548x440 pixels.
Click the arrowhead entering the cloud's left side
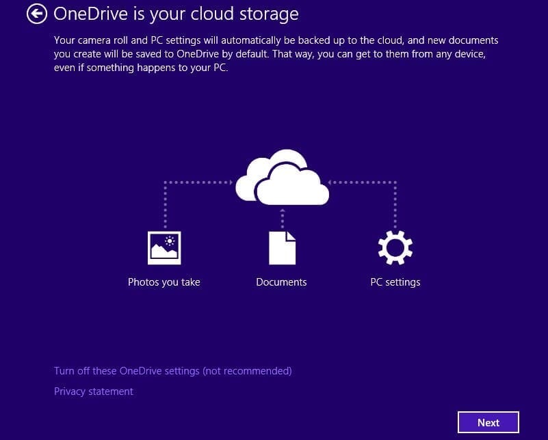click(x=231, y=182)
